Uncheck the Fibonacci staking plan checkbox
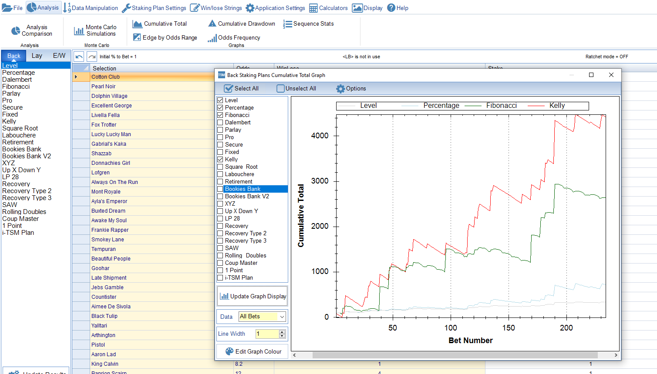657x374 pixels. click(x=220, y=115)
